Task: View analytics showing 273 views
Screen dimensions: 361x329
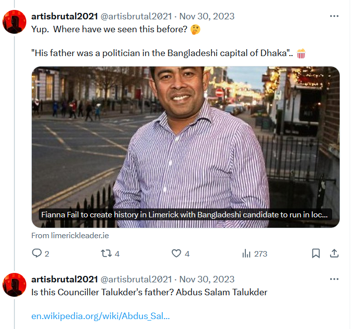Action: pyautogui.click(x=254, y=254)
